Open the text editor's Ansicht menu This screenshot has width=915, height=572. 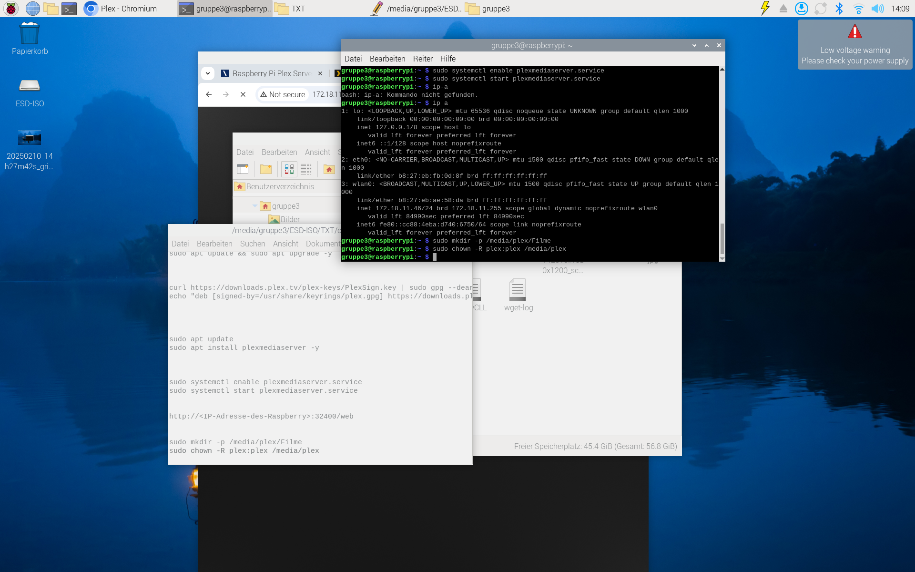click(285, 244)
